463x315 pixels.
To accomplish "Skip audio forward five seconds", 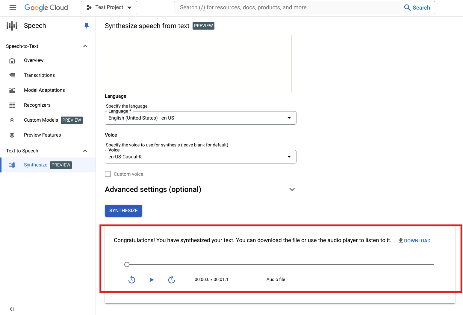I will click(172, 280).
